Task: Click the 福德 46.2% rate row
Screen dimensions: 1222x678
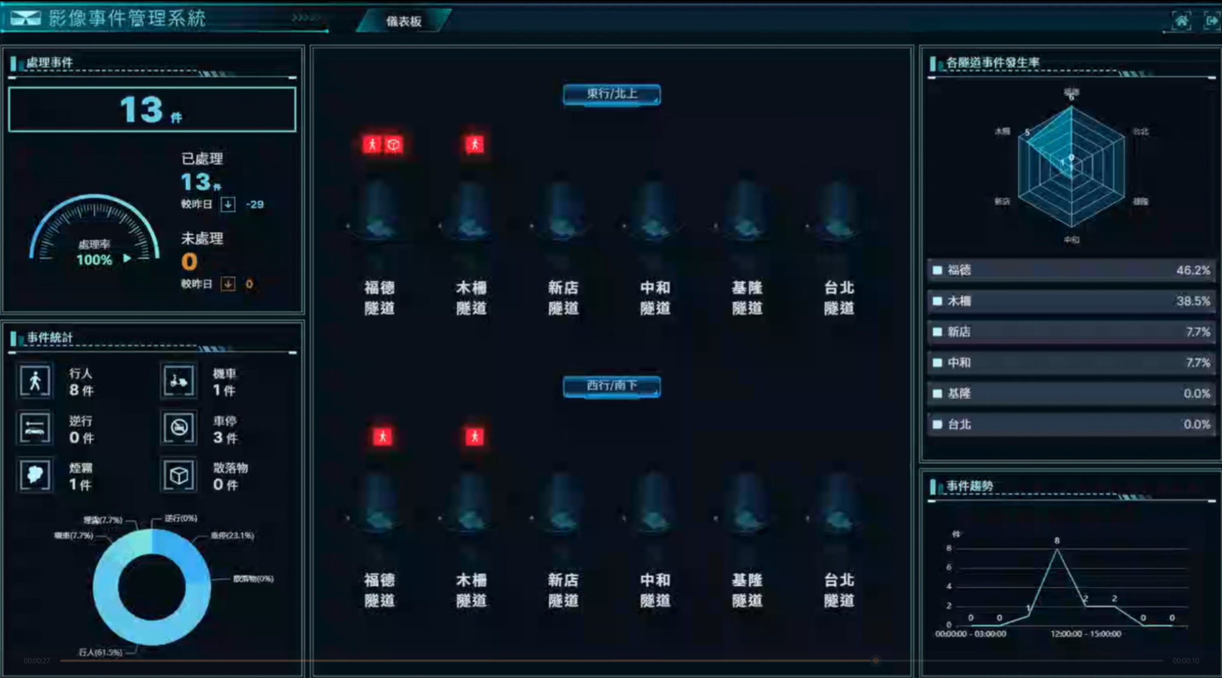Action: 1071,270
